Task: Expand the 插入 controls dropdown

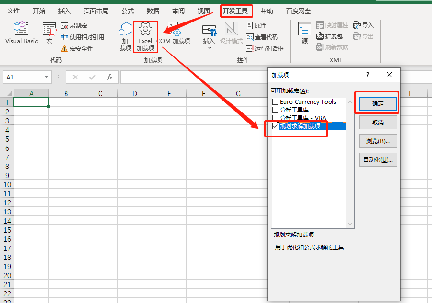Action: pos(209,48)
